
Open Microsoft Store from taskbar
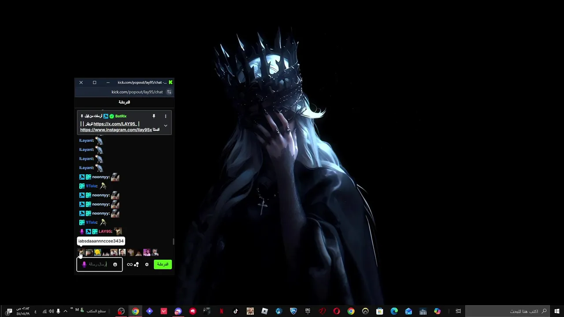(380, 311)
